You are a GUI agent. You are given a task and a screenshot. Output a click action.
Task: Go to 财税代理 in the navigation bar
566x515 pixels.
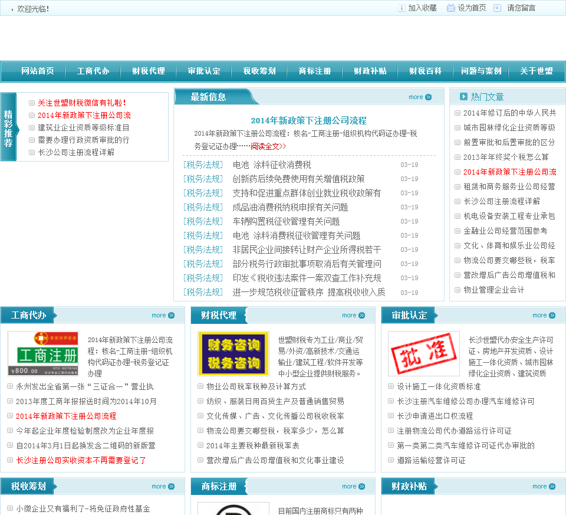click(149, 71)
